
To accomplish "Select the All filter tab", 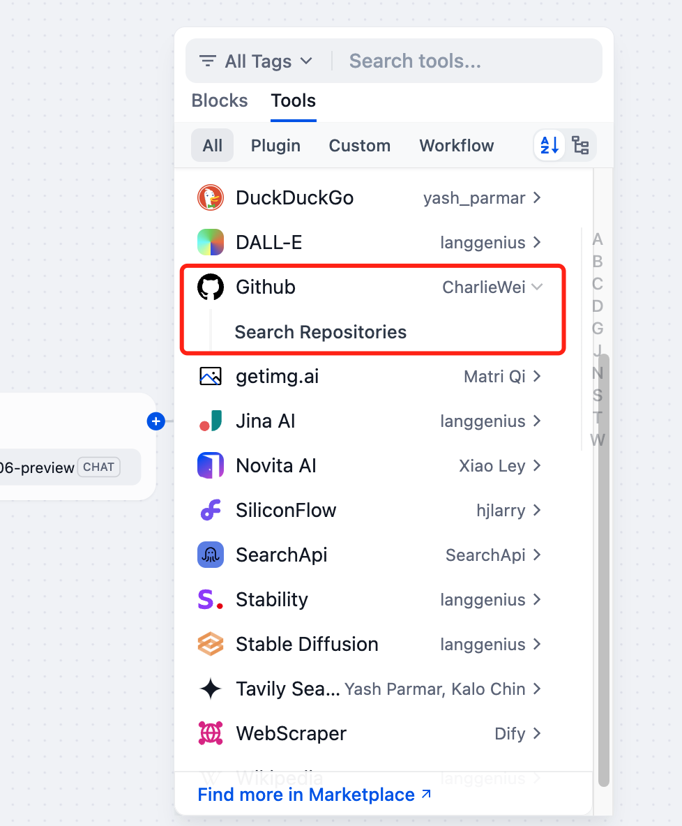I will tap(212, 145).
